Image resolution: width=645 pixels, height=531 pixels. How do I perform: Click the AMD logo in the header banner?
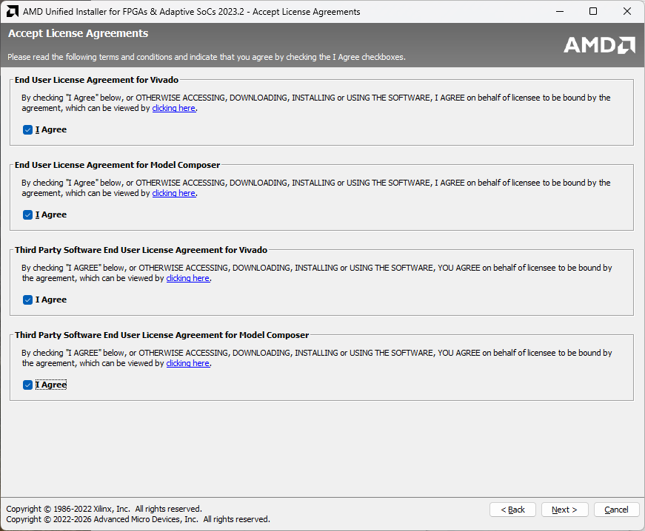[x=599, y=45]
